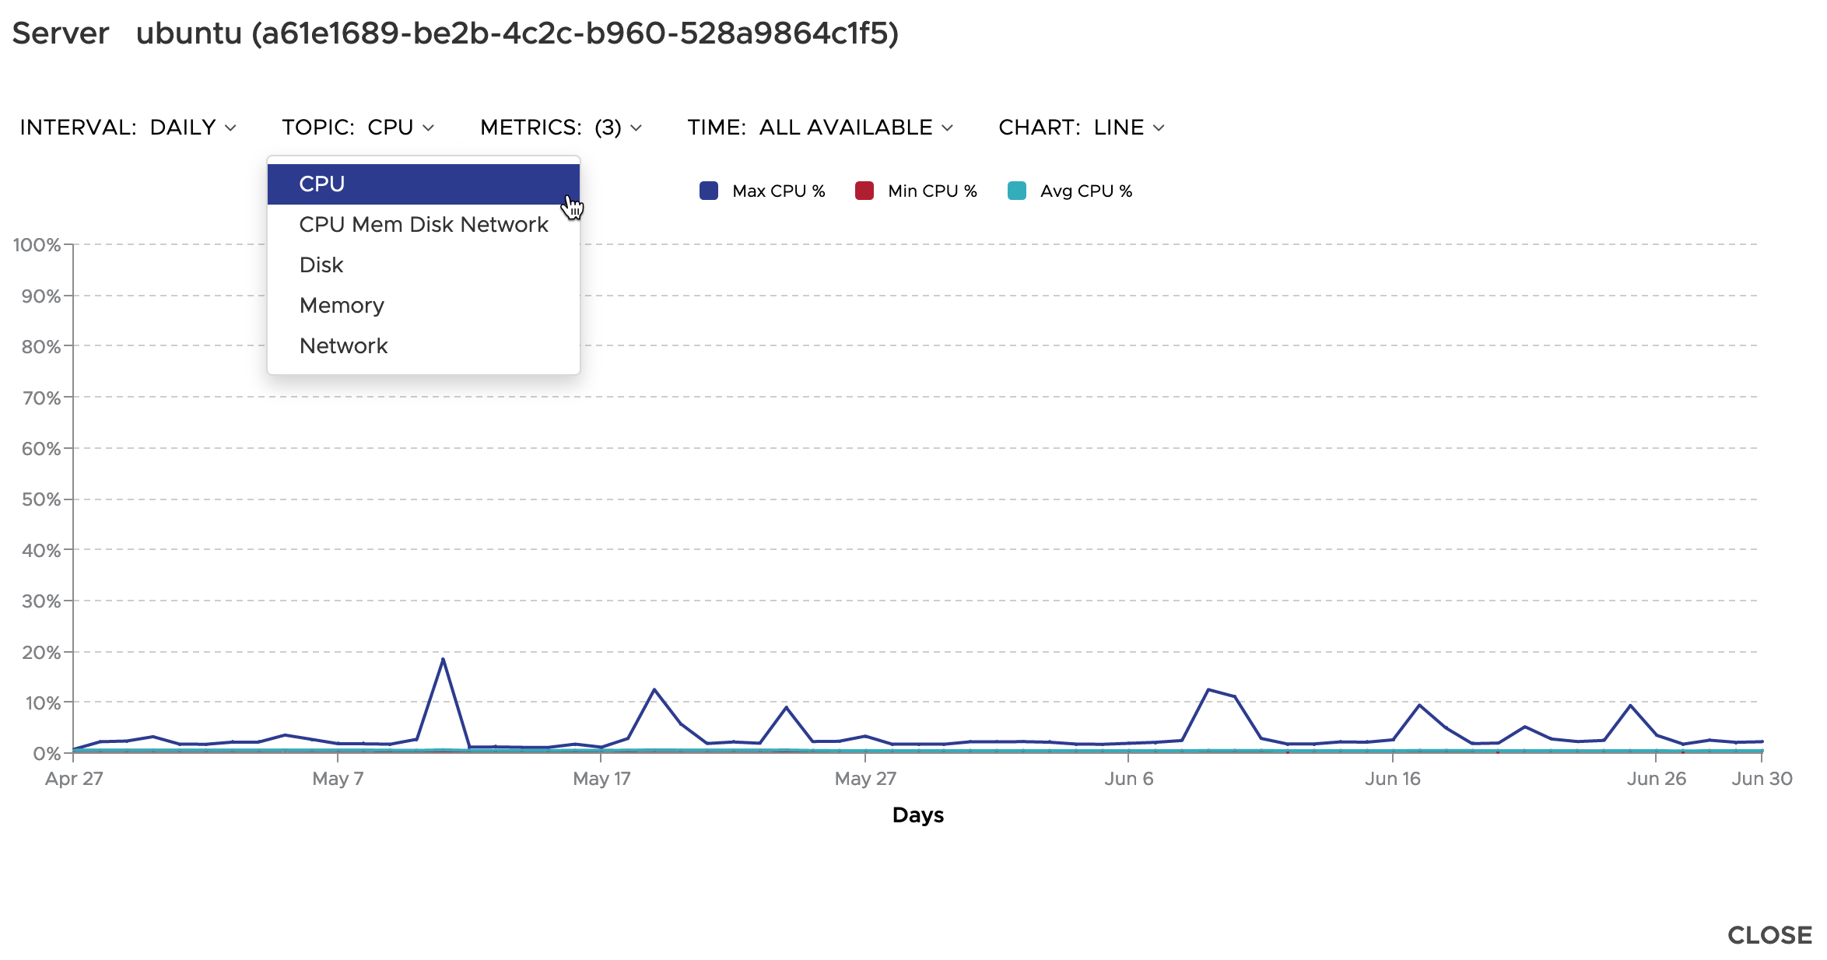Collapse the TOPIC: CPU dropdown
Viewport: 1827px width, 960px height.
(358, 127)
